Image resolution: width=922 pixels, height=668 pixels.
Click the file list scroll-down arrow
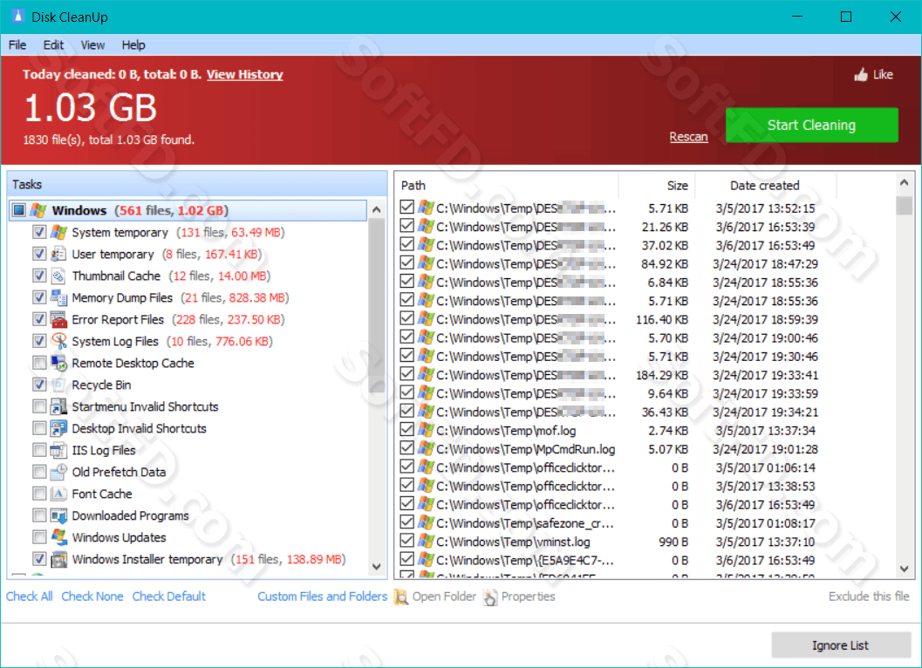(x=905, y=569)
